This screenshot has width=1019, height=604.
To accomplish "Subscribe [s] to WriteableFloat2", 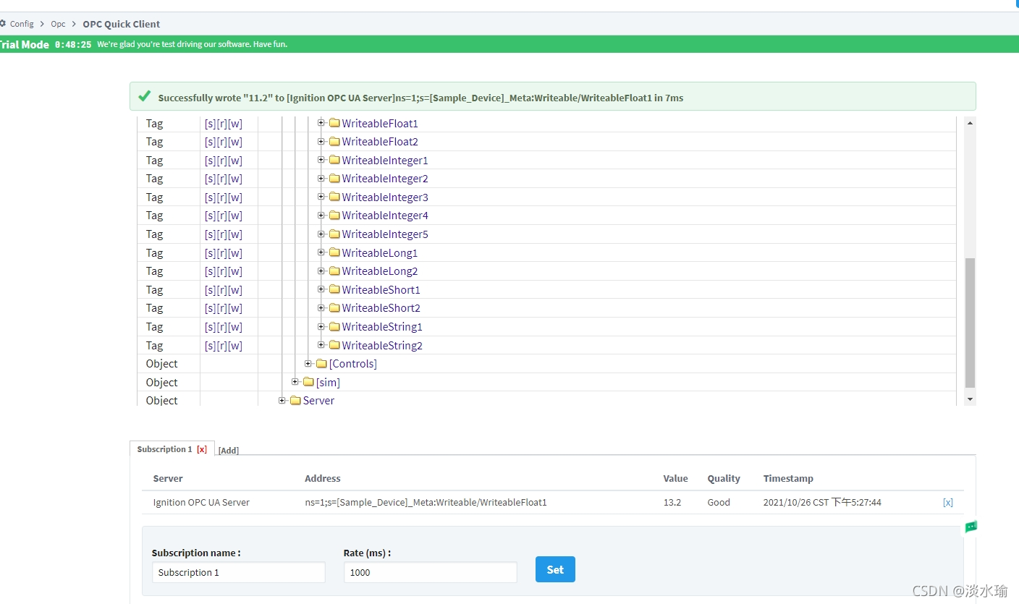I will [x=210, y=142].
